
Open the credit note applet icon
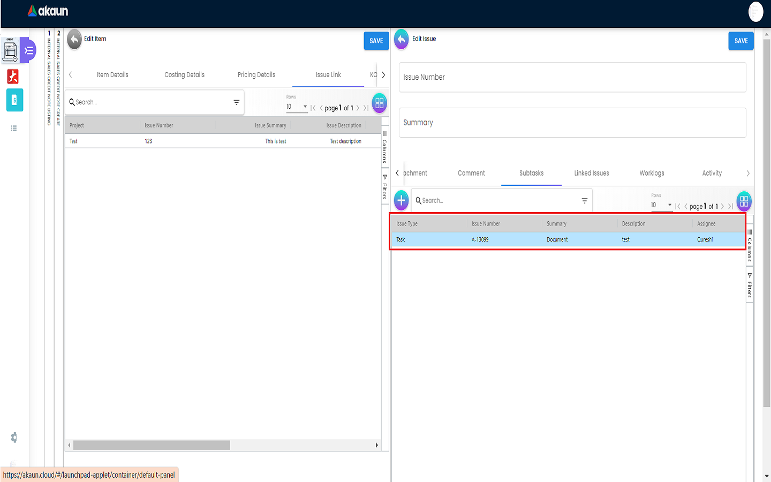coord(10,50)
